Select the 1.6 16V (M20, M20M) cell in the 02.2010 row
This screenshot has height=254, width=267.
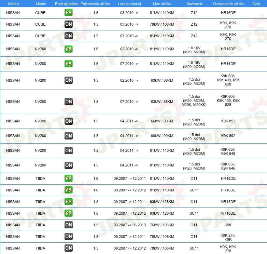coord(194,50)
